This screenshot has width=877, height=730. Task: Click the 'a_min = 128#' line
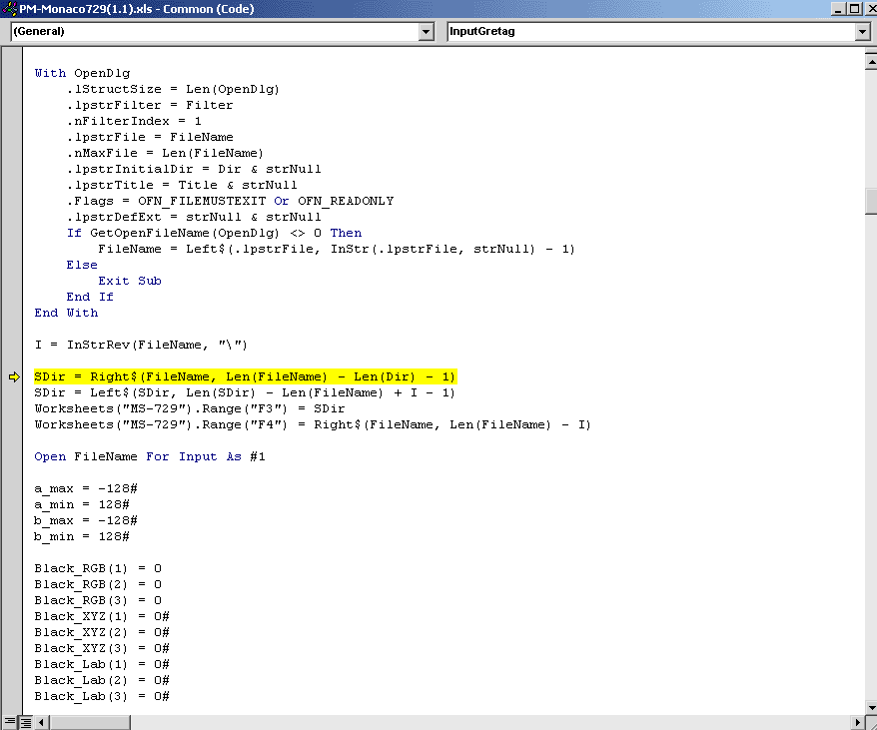[82, 504]
